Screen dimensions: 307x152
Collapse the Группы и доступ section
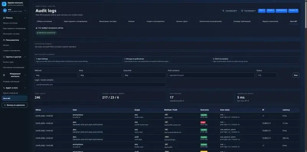(x=25, y=57)
